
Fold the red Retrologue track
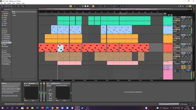pos(164,44)
